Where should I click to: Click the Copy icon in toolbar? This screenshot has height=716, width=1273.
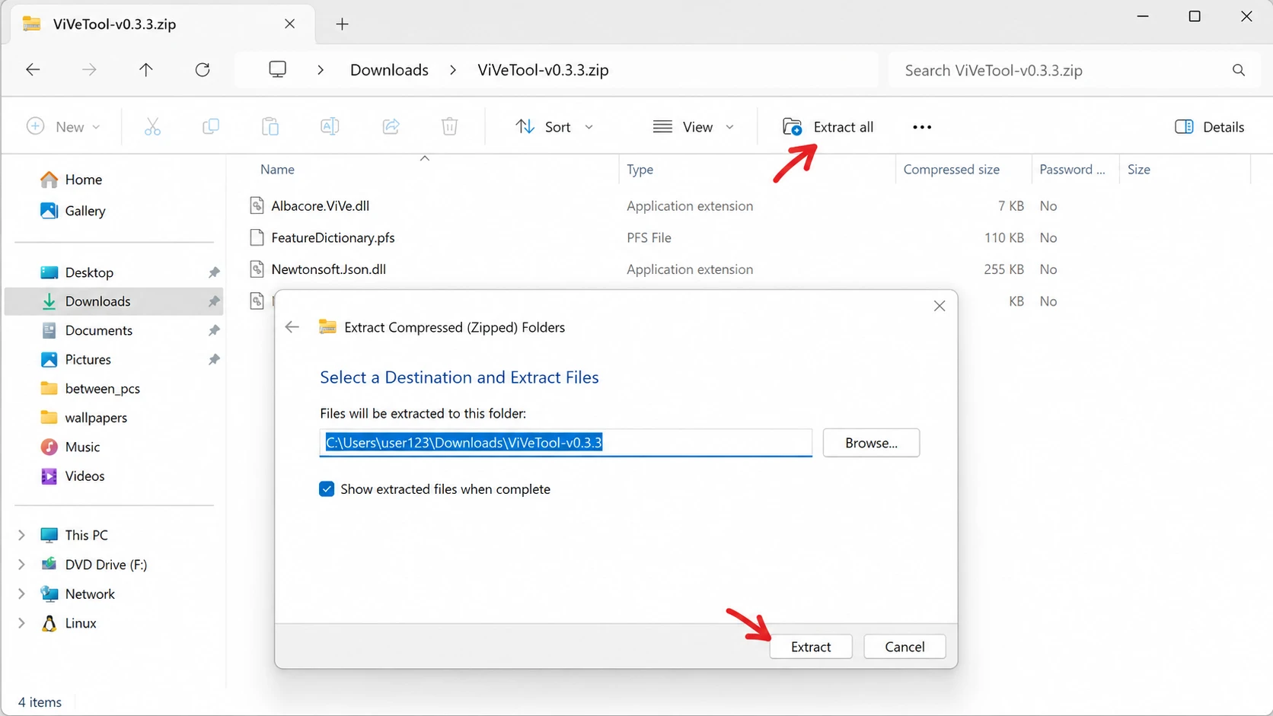(211, 127)
